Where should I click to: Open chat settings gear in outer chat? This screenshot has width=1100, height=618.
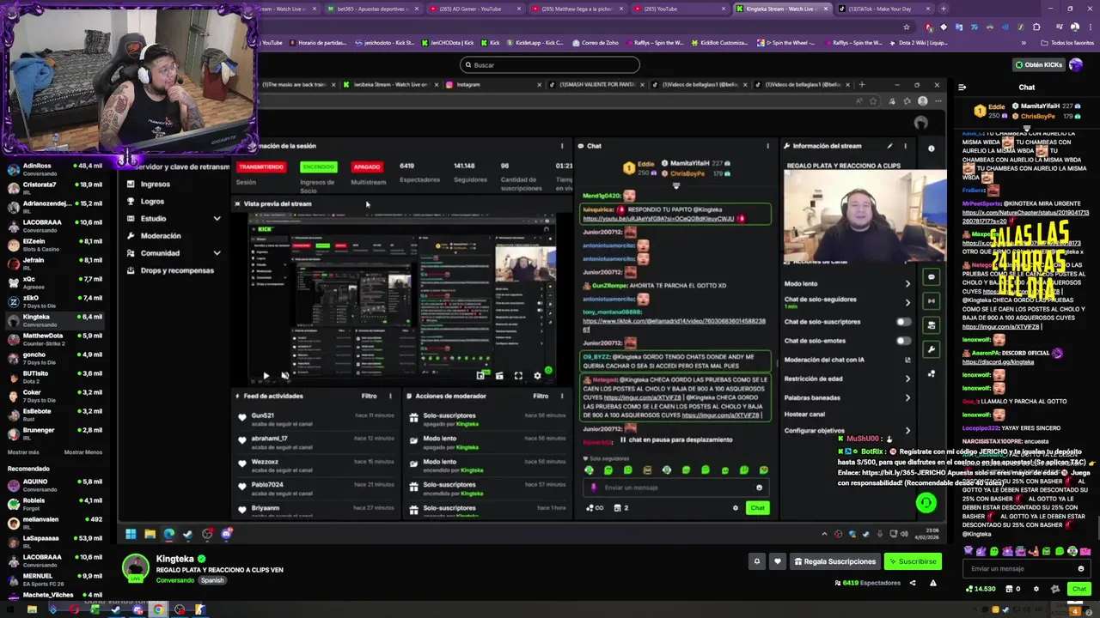(1036, 589)
